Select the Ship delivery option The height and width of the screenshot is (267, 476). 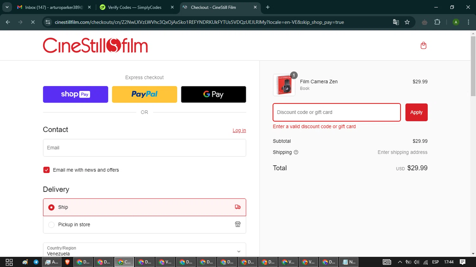pos(144,207)
